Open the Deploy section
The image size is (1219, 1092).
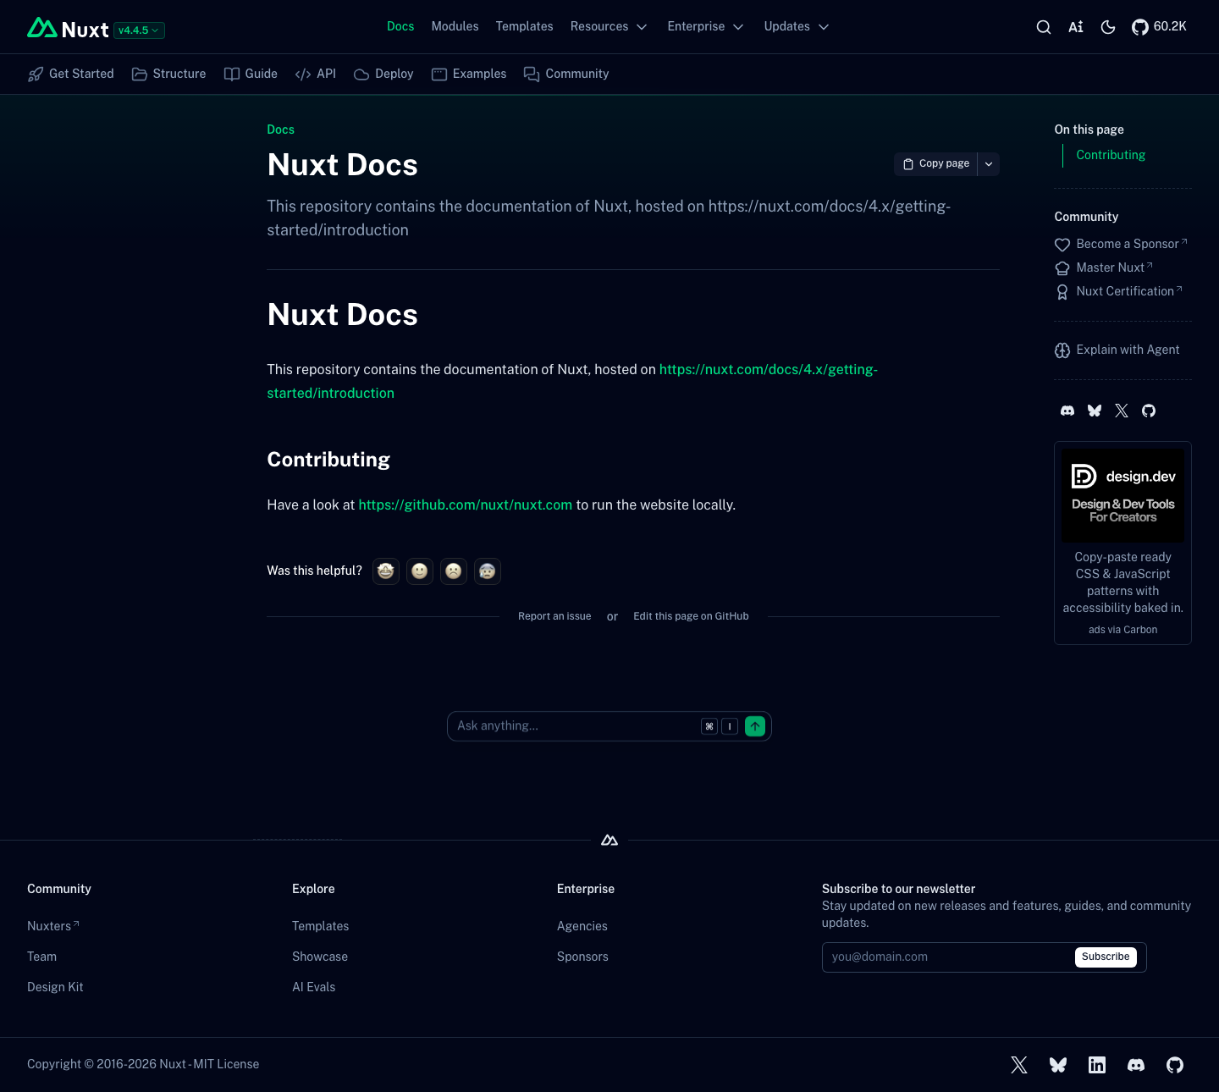383,74
